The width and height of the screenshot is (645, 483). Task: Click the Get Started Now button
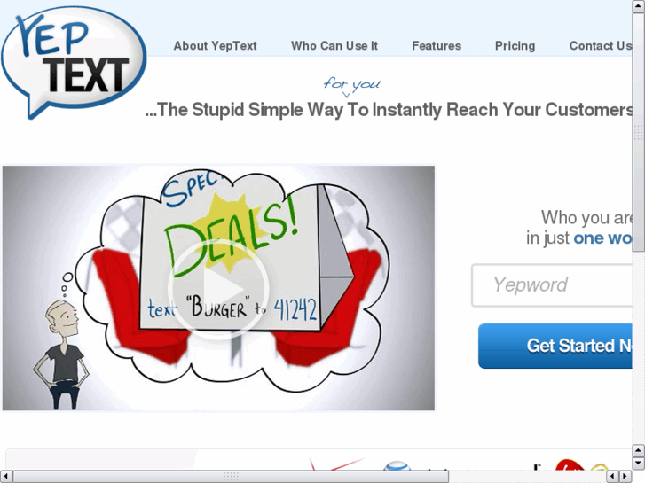pyautogui.click(x=555, y=346)
